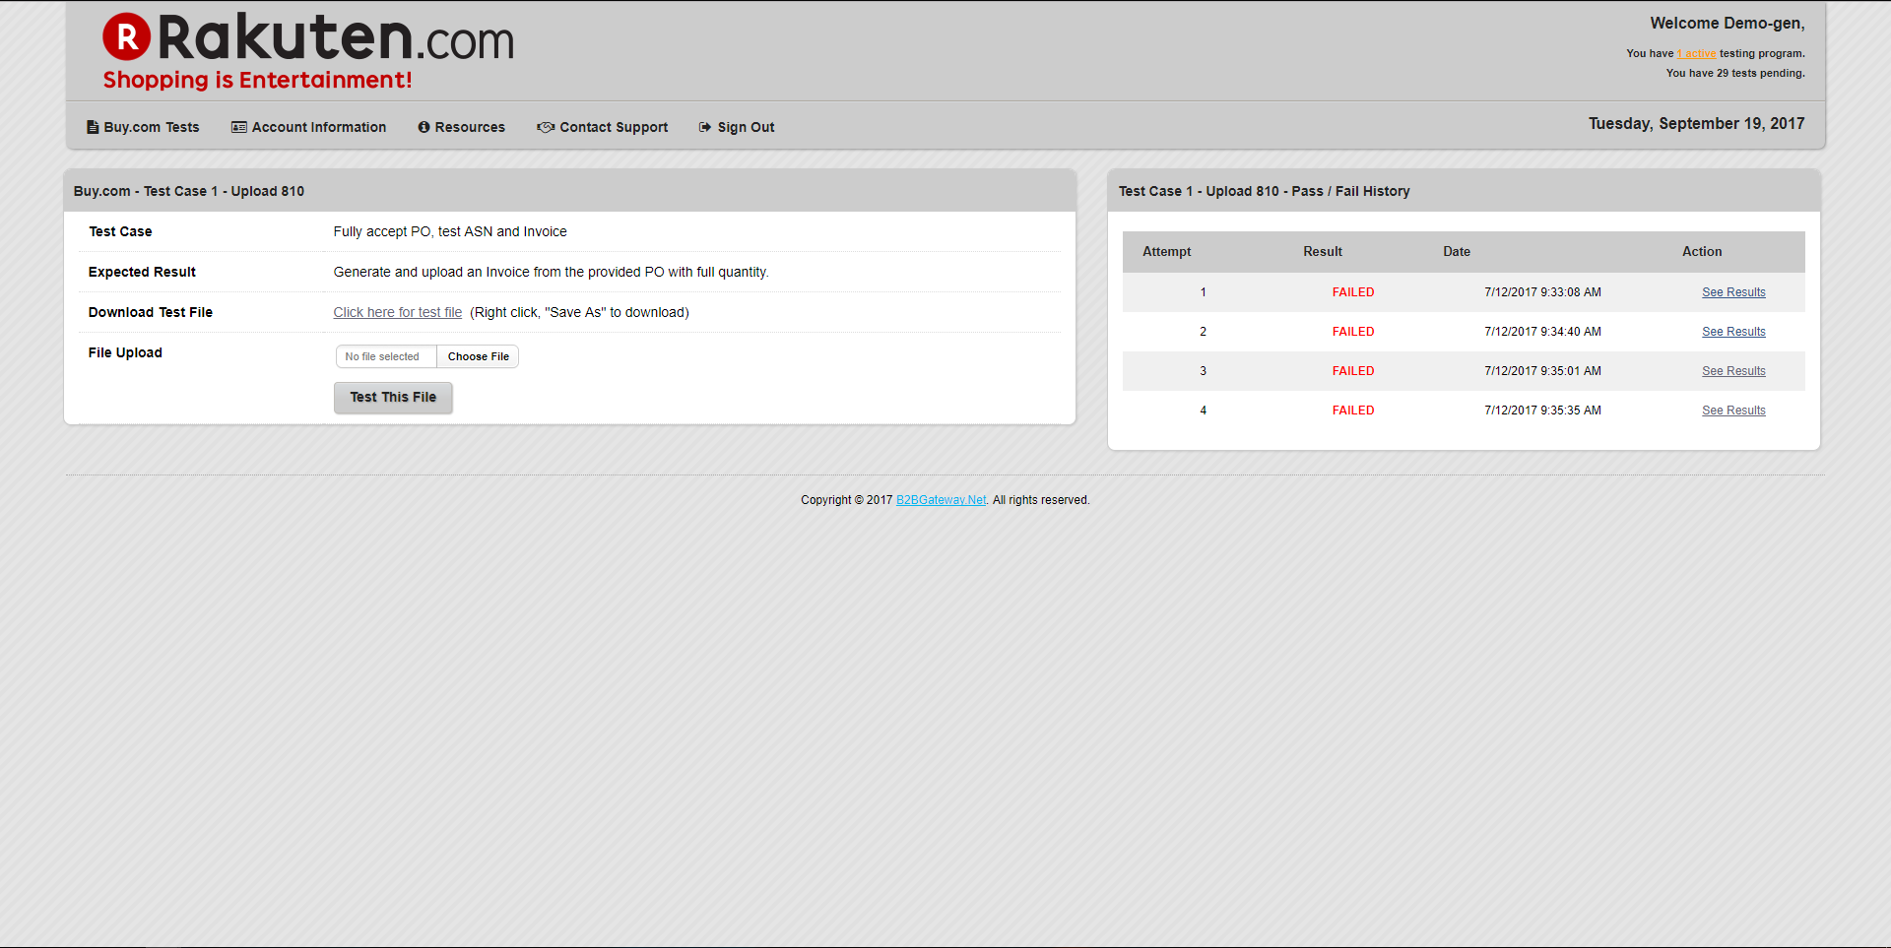Click the exit icon beside Sign Out

pos(705,127)
